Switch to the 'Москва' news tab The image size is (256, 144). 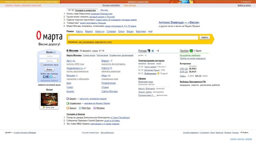104,10
